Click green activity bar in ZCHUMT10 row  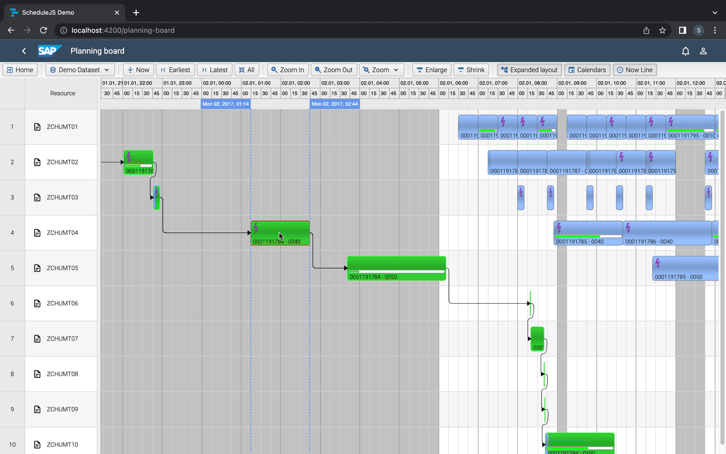pos(580,443)
